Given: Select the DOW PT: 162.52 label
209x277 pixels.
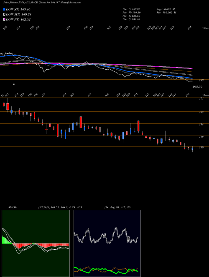Looking at the screenshot, I should [18, 20].
